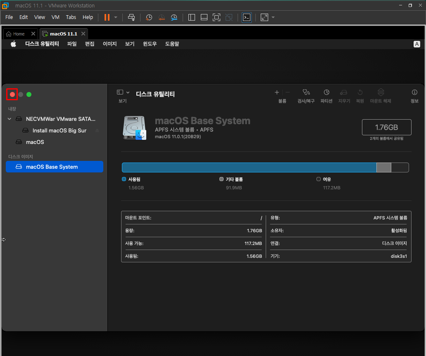The width and height of the screenshot is (426, 356).
Task: Click the input source A icon
Action: (x=417, y=44)
